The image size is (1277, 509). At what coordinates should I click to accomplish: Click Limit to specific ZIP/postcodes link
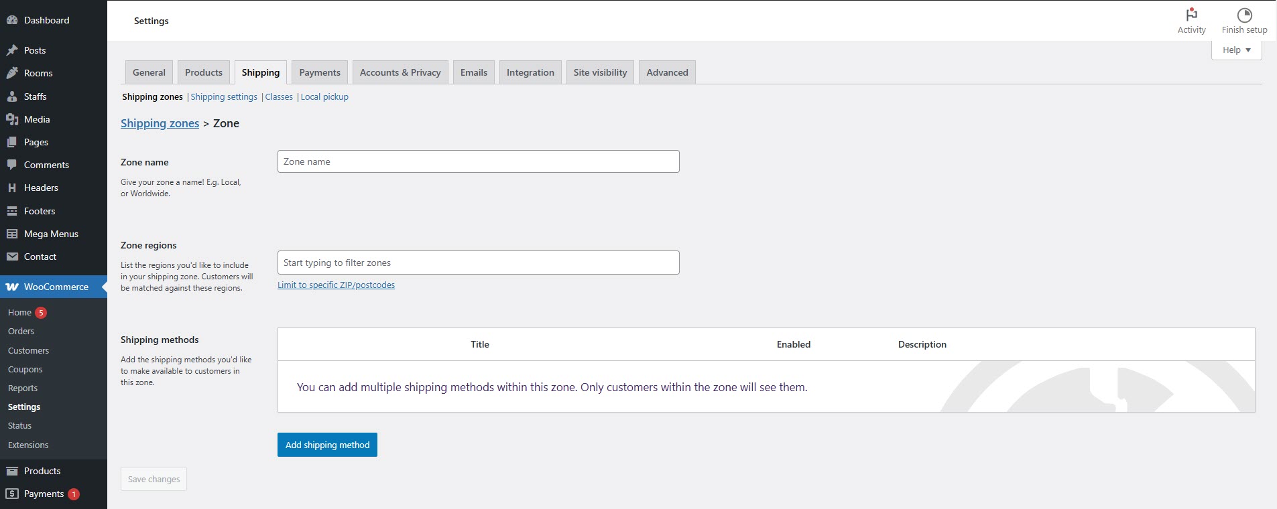click(336, 285)
